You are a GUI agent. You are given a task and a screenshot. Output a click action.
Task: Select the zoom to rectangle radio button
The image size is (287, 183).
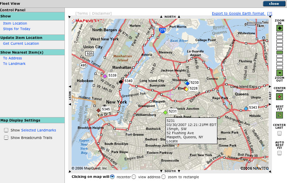click(163, 177)
